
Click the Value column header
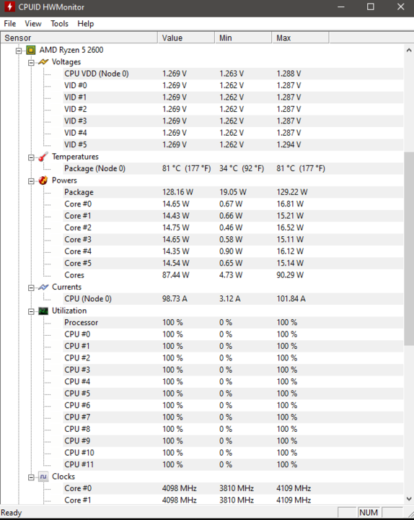click(186, 38)
